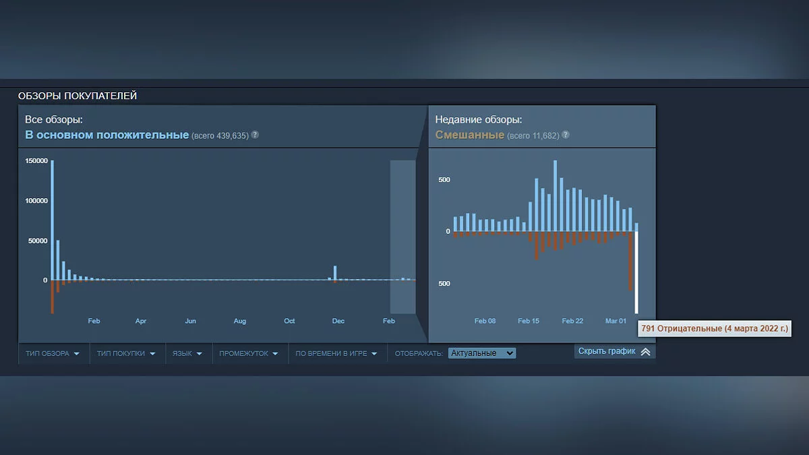The height and width of the screenshot is (455, 809).
Task: Open the ПО ВРЕМЕНИ В ИГРЕ filter
Action: click(336, 353)
